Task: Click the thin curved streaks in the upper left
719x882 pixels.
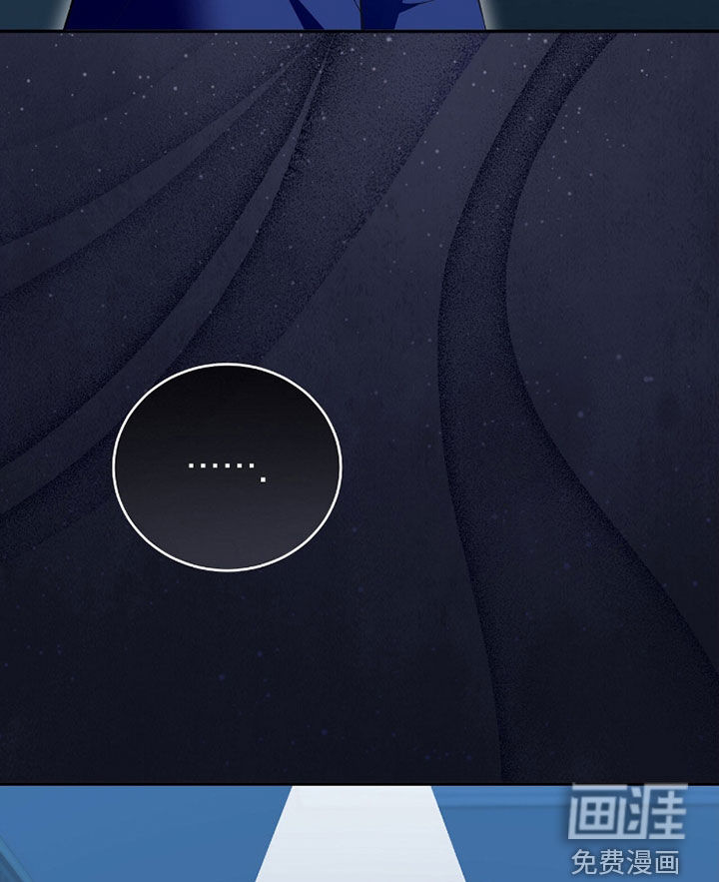Action: tap(200, 200)
